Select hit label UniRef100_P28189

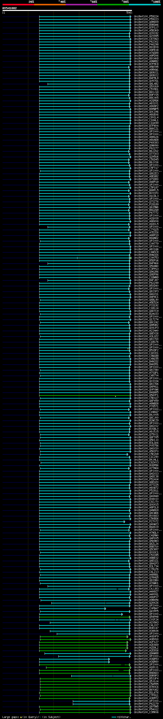146,205
